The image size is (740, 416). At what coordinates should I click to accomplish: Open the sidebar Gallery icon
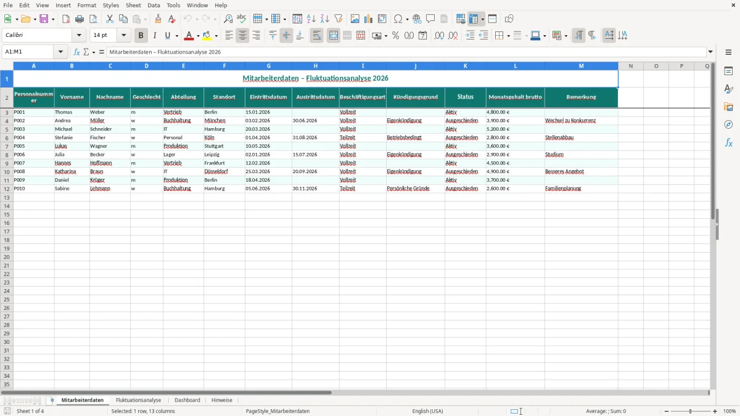(x=729, y=107)
